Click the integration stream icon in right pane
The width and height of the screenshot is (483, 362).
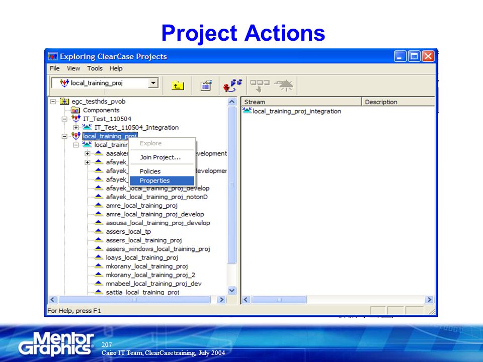click(x=247, y=111)
